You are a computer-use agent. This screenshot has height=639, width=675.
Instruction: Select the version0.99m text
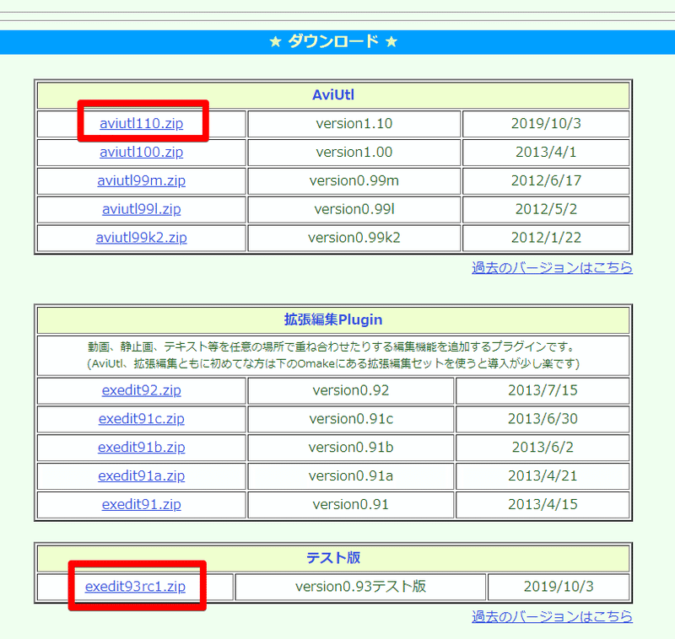pyautogui.click(x=354, y=180)
